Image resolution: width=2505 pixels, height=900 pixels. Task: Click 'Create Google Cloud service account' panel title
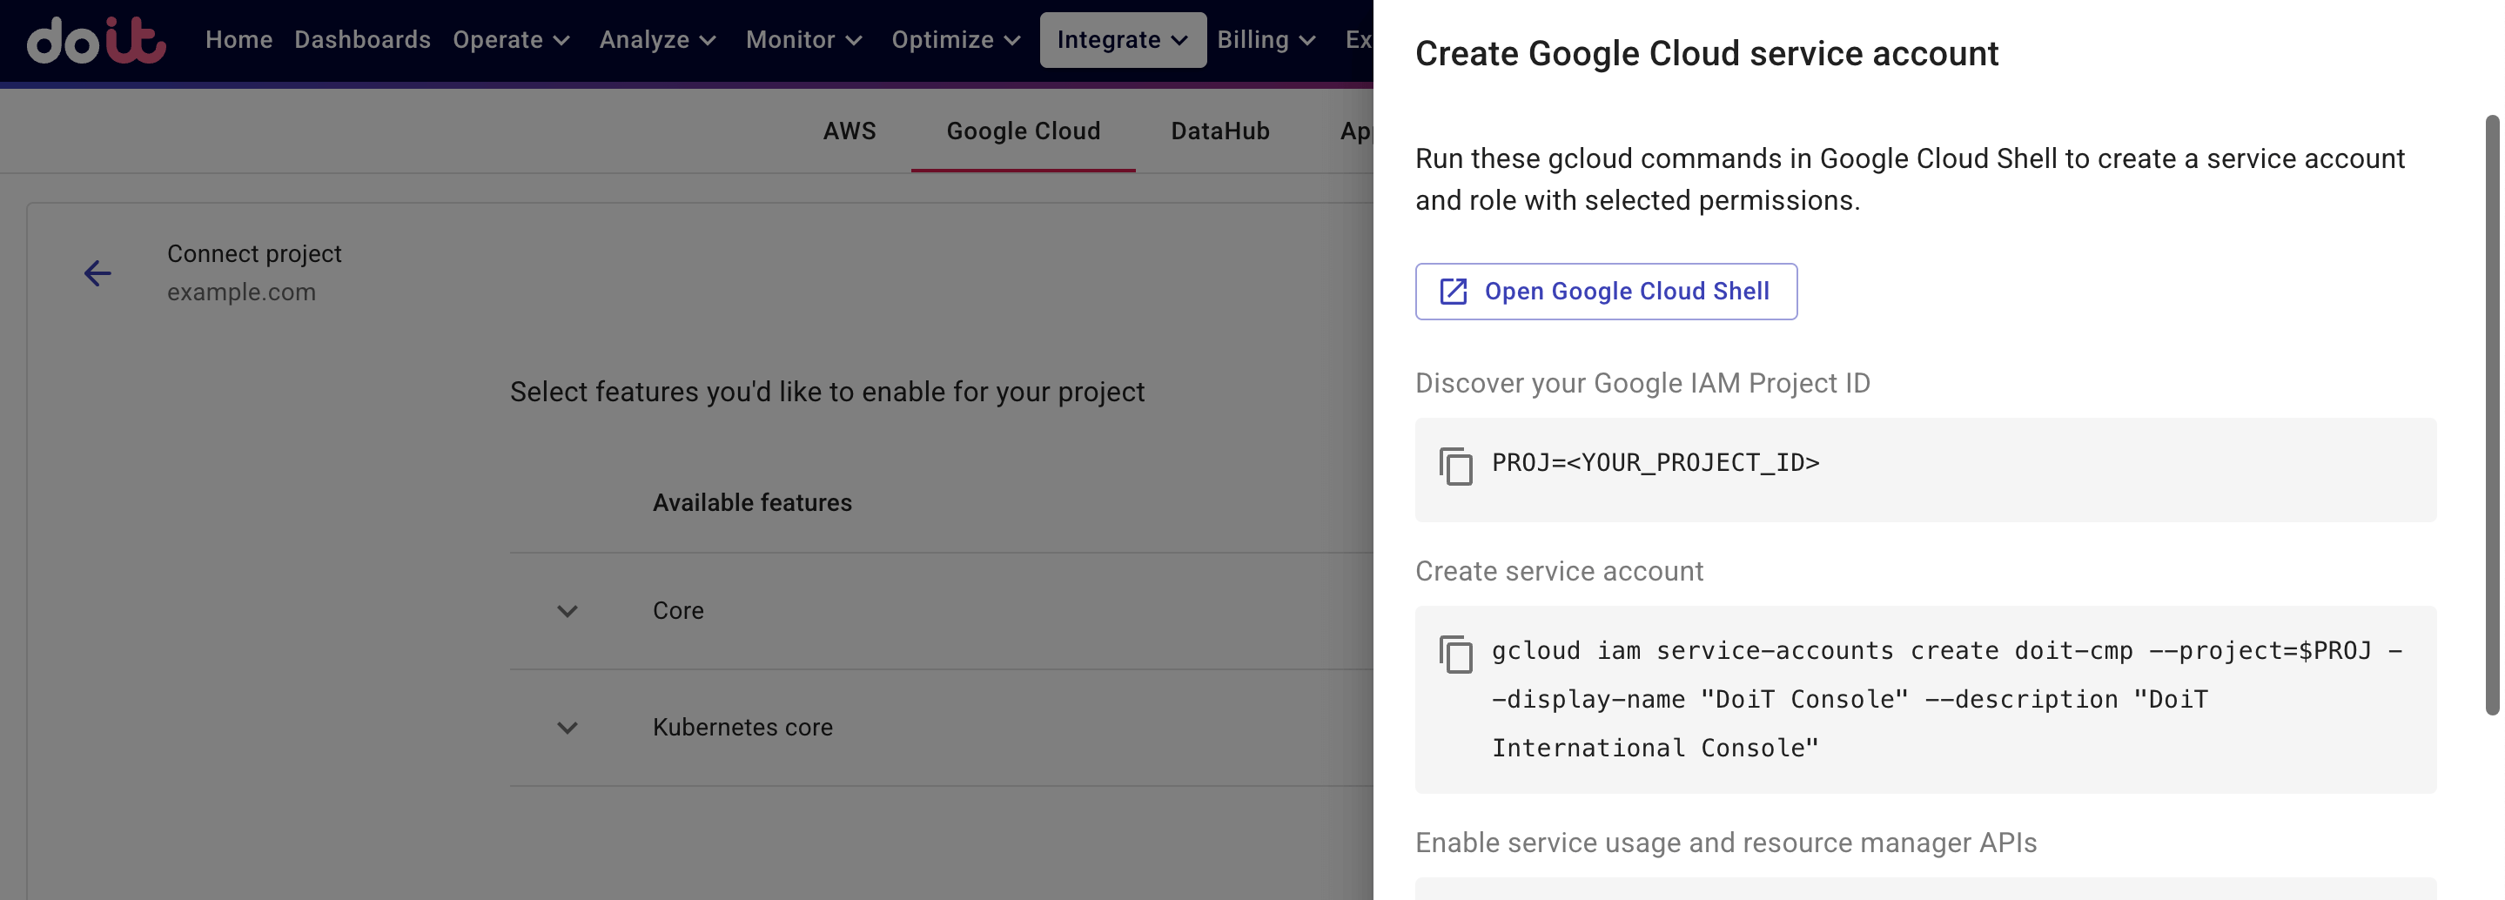click(1707, 53)
